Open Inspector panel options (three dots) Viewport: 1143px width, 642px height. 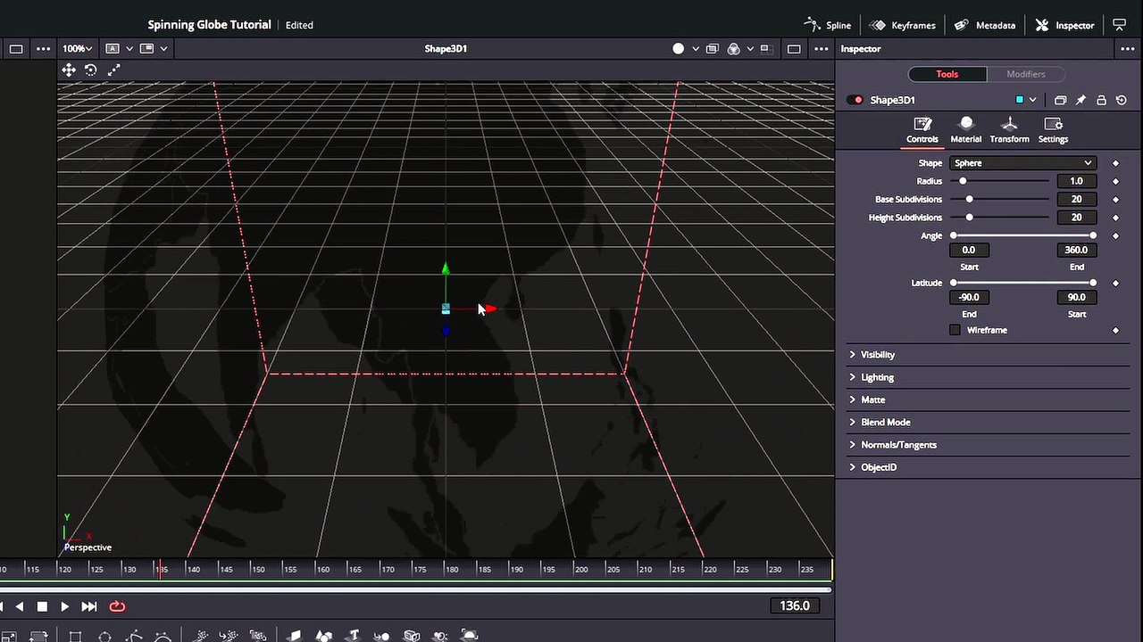(1126, 49)
